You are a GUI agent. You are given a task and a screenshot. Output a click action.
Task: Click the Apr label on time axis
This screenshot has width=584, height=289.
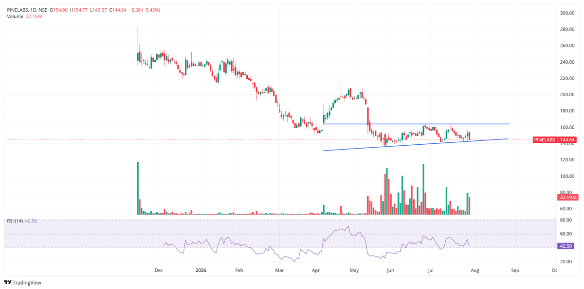click(x=316, y=269)
